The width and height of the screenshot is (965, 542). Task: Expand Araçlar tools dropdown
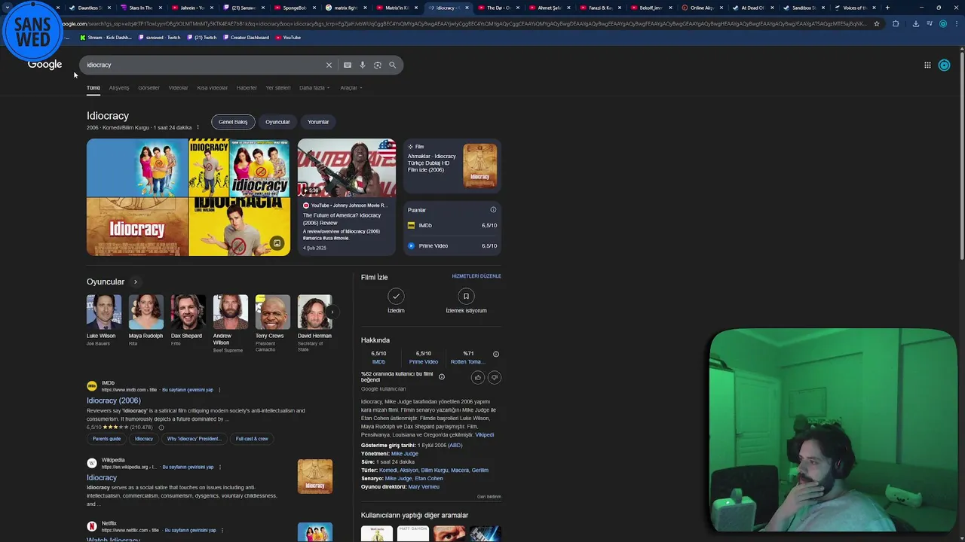pyautogui.click(x=351, y=88)
